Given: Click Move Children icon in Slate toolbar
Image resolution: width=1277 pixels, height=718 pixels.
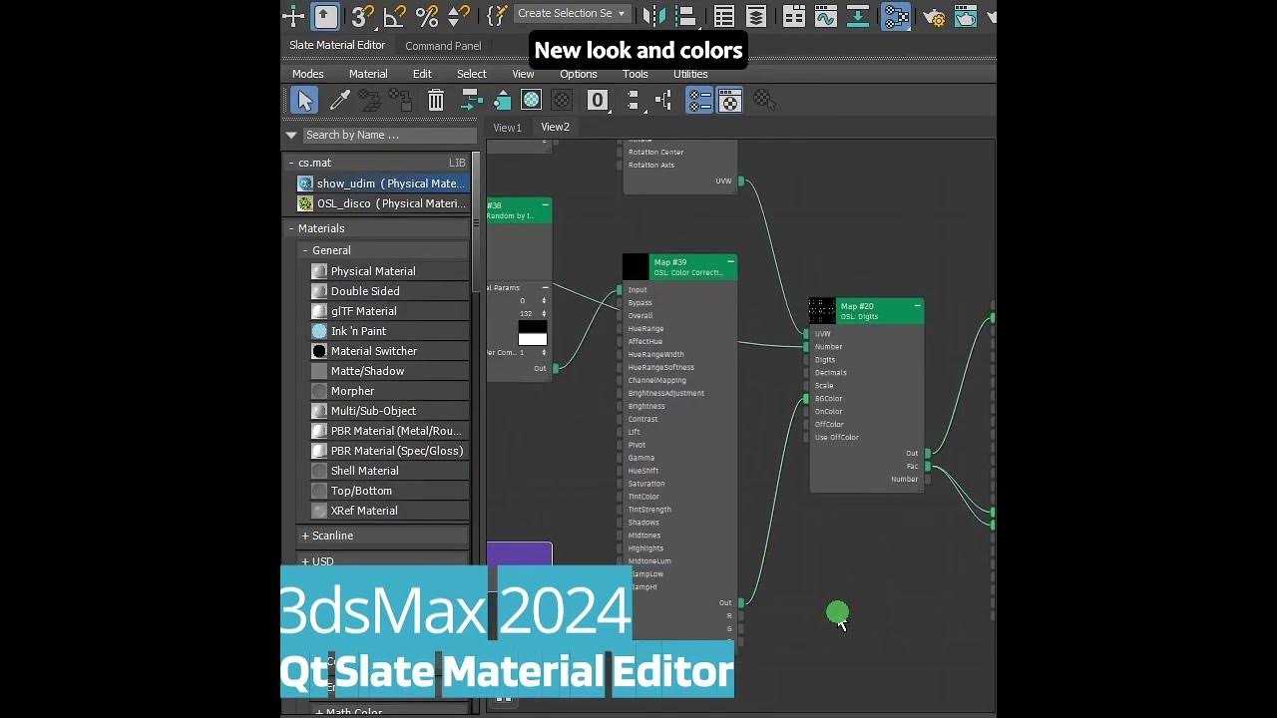Looking at the screenshot, I should pos(471,100).
